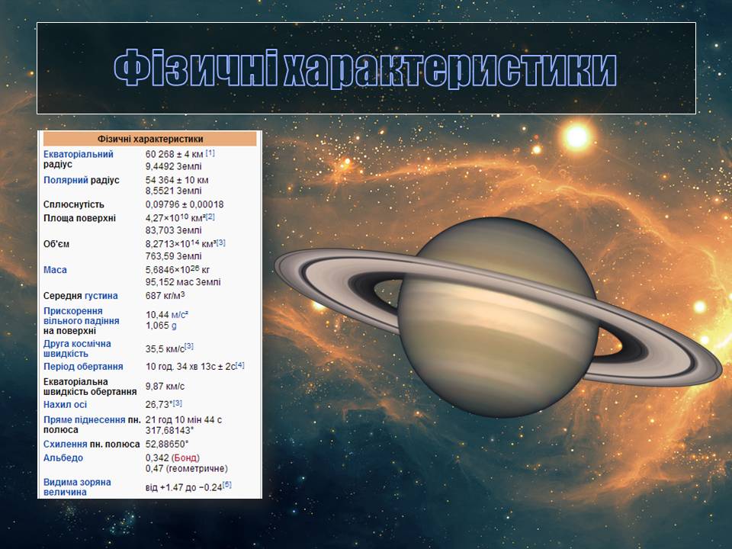Viewport: 732px width, 549px height.
Task: Select the Об'єм label
Action: point(56,244)
